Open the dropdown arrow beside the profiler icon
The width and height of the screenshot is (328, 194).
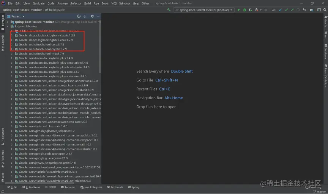[261, 10]
